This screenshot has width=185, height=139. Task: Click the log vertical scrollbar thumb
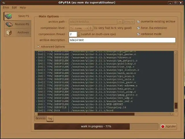(176, 106)
